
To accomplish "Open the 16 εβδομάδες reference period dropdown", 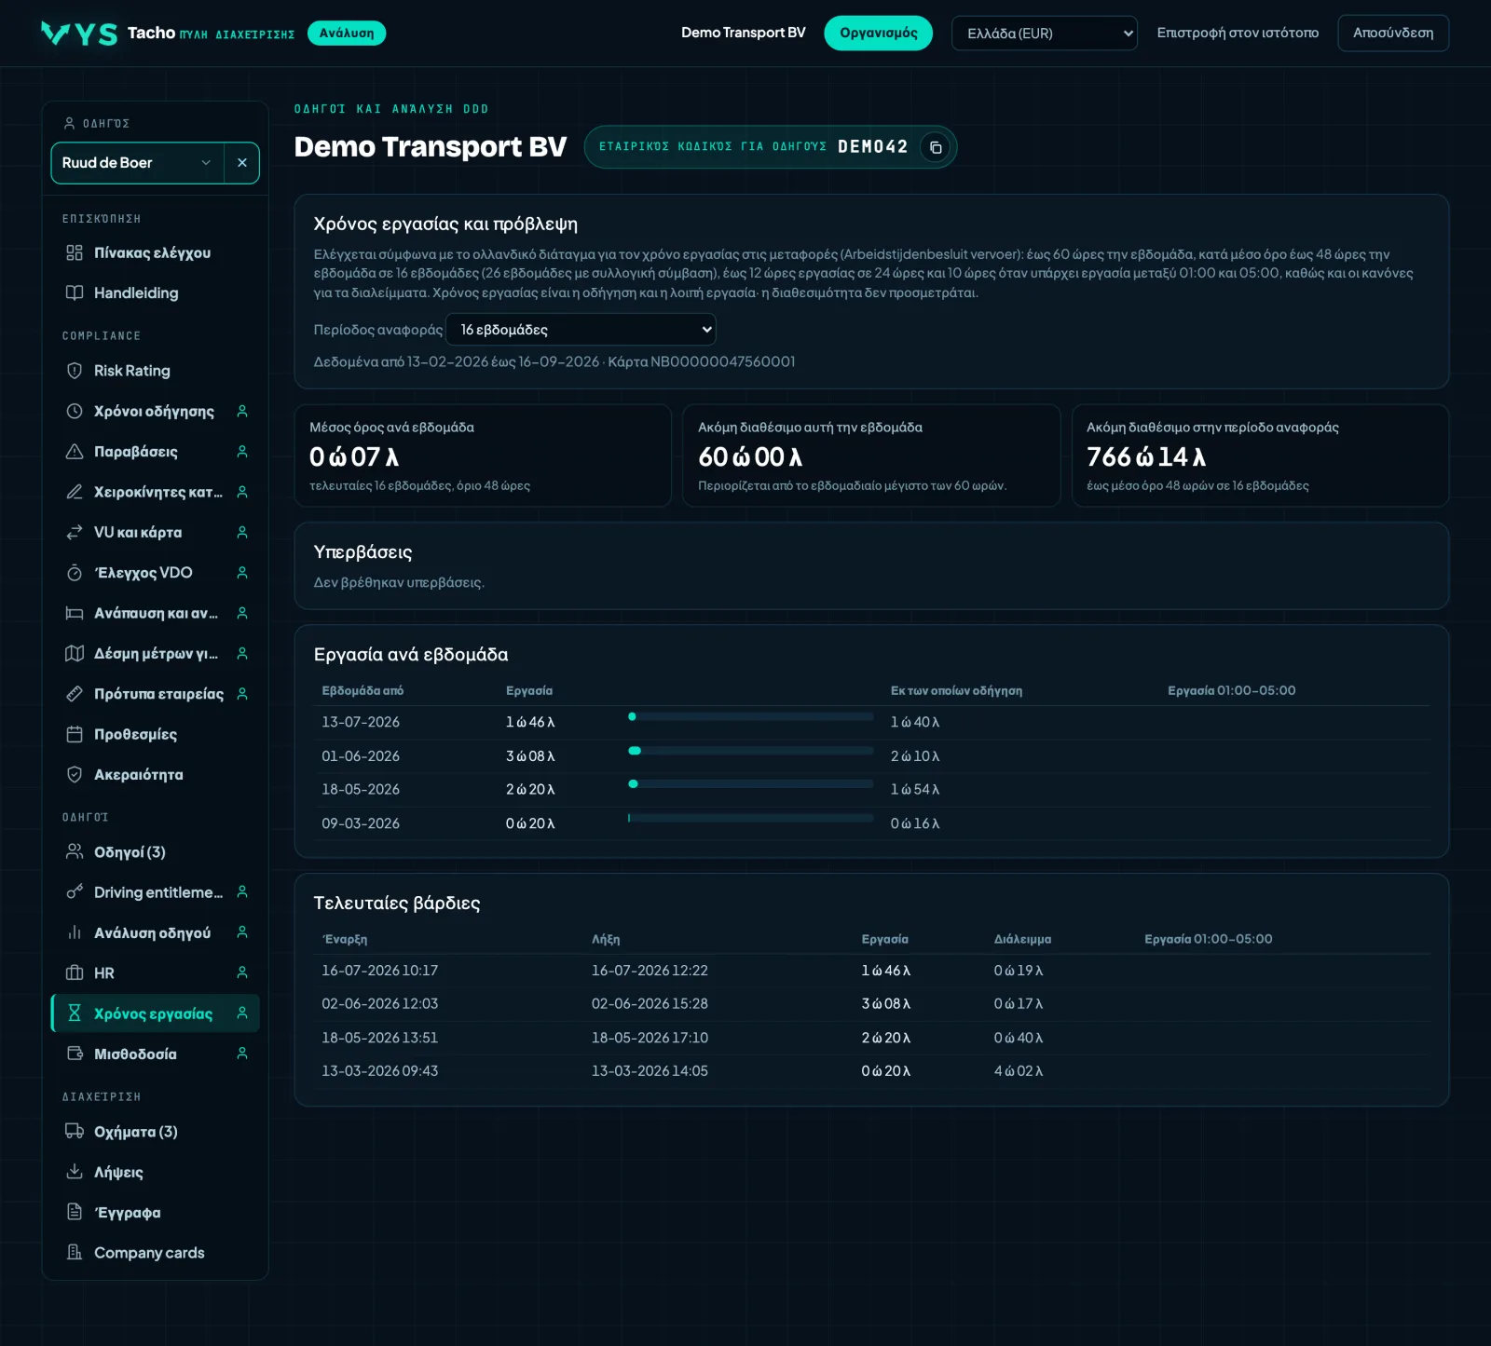I will [581, 330].
